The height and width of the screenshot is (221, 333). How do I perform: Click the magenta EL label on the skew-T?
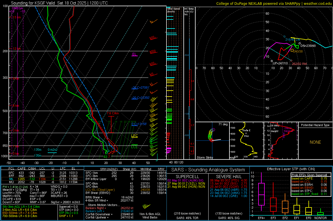click(134, 54)
